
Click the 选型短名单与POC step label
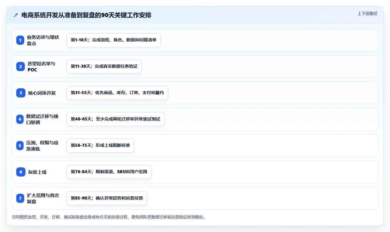(x=41, y=67)
